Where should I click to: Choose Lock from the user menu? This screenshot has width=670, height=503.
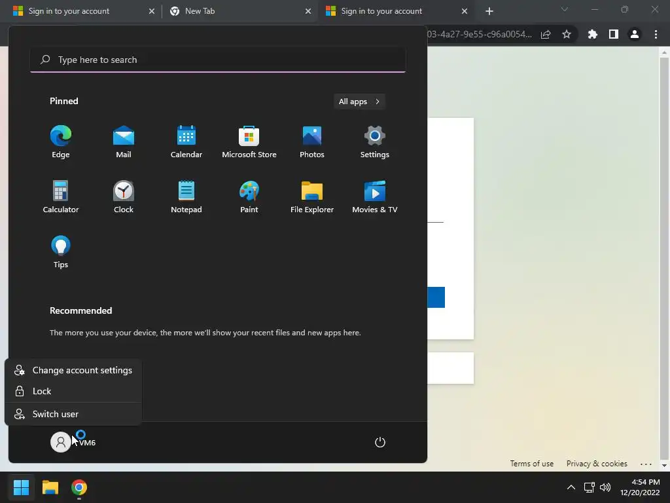pos(73,392)
